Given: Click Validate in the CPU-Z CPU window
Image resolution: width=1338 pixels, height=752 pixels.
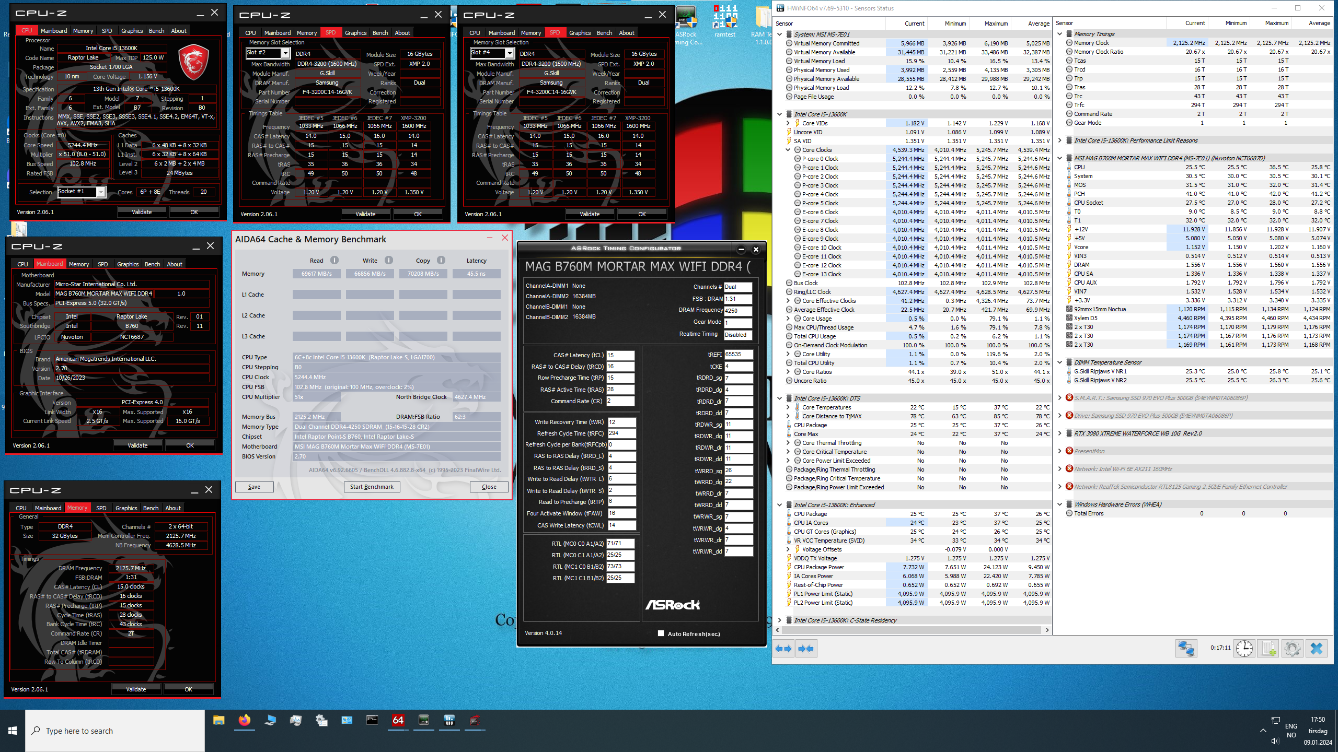Looking at the screenshot, I should (x=142, y=212).
